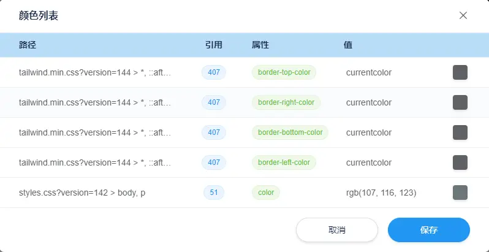The width and height of the screenshot is (489, 252).
Task: Click the border-bottom-color property tag
Action: click(290, 132)
